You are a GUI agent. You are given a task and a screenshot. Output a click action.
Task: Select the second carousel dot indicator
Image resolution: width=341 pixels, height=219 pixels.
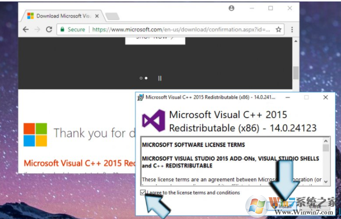pyautogui.click(x=146, y=78)
